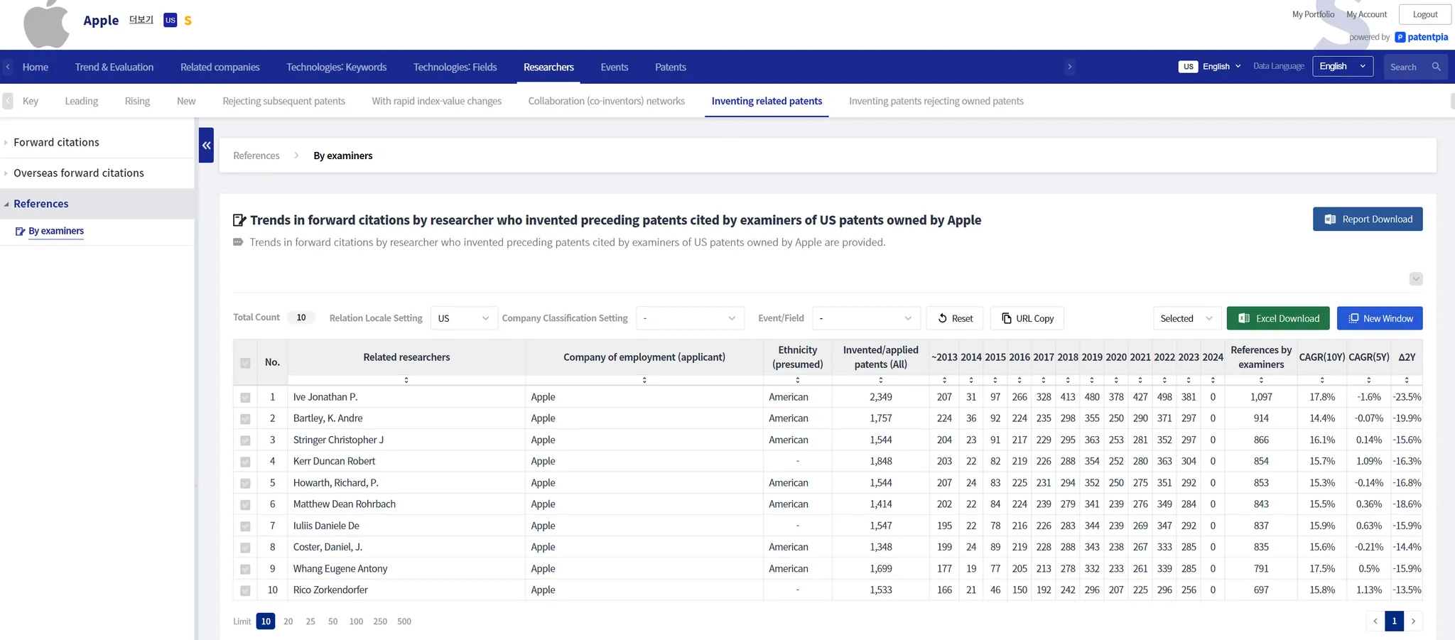Image resolution: width=1455 pixels, height=640 pixels.
Task: Sort by Related researchers column
Action: [406, 380]
